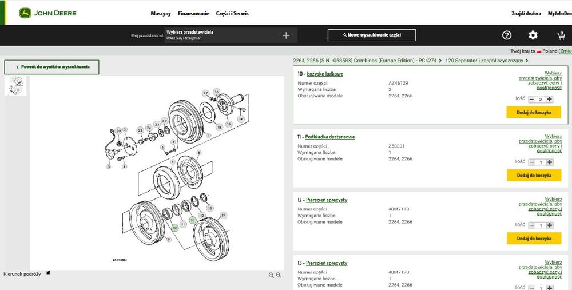Open the Maszyny menu
Viewport: 572px width, 290px height.
coord(161,14)
